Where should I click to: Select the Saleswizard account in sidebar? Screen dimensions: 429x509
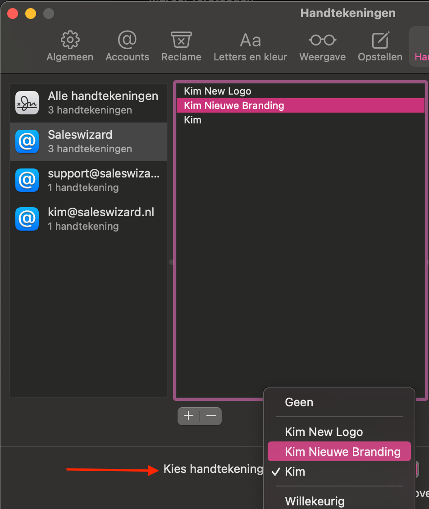point(88,141)
